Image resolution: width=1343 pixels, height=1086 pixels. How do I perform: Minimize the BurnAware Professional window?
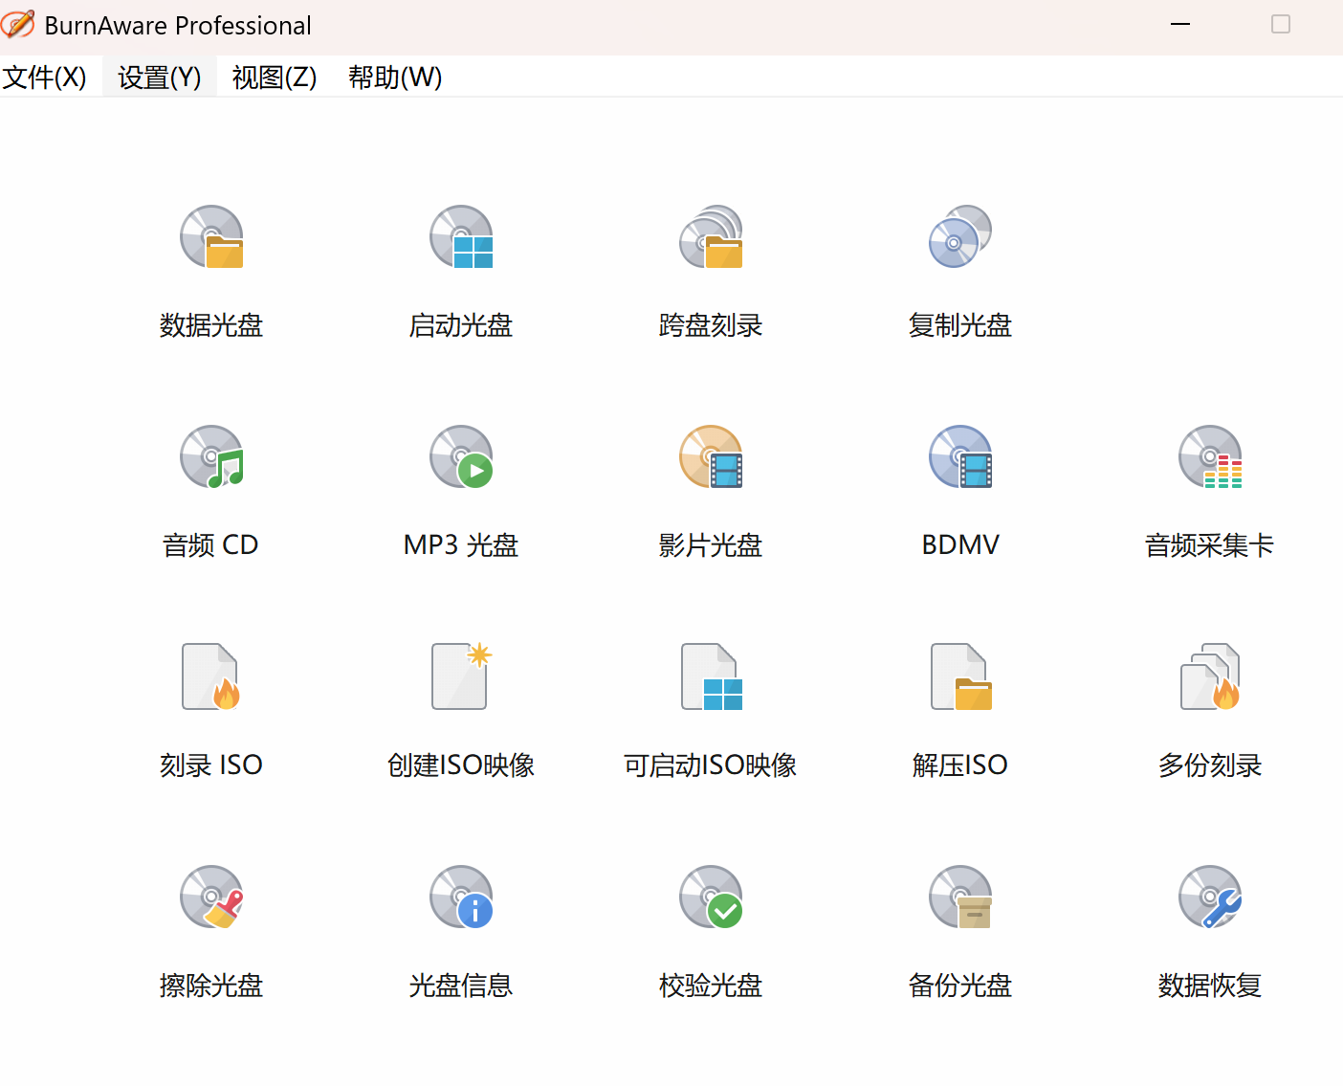[1180, 24]
